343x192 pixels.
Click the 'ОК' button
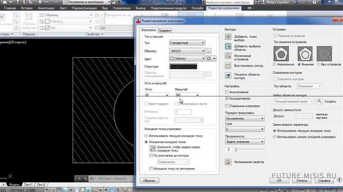tap(279, 180)
